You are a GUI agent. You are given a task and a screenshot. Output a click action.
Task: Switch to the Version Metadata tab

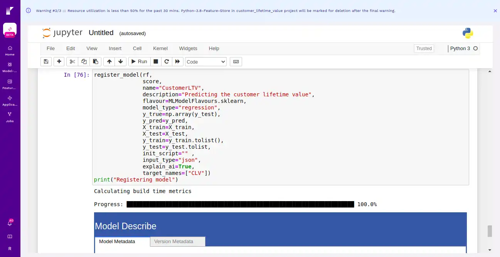click(x=178, y=242)
